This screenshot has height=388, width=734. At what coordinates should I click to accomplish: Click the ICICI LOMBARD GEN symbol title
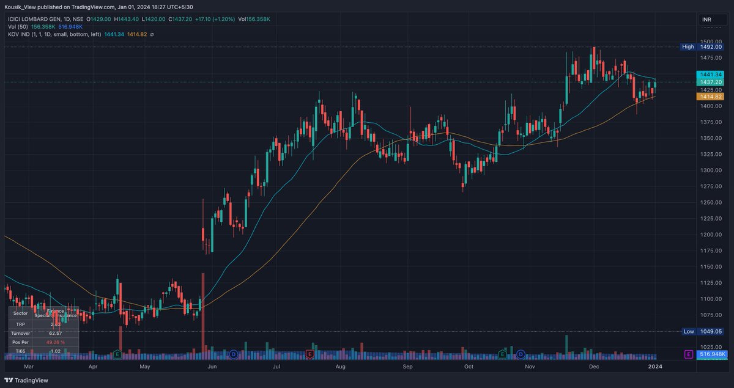point(46,20)
